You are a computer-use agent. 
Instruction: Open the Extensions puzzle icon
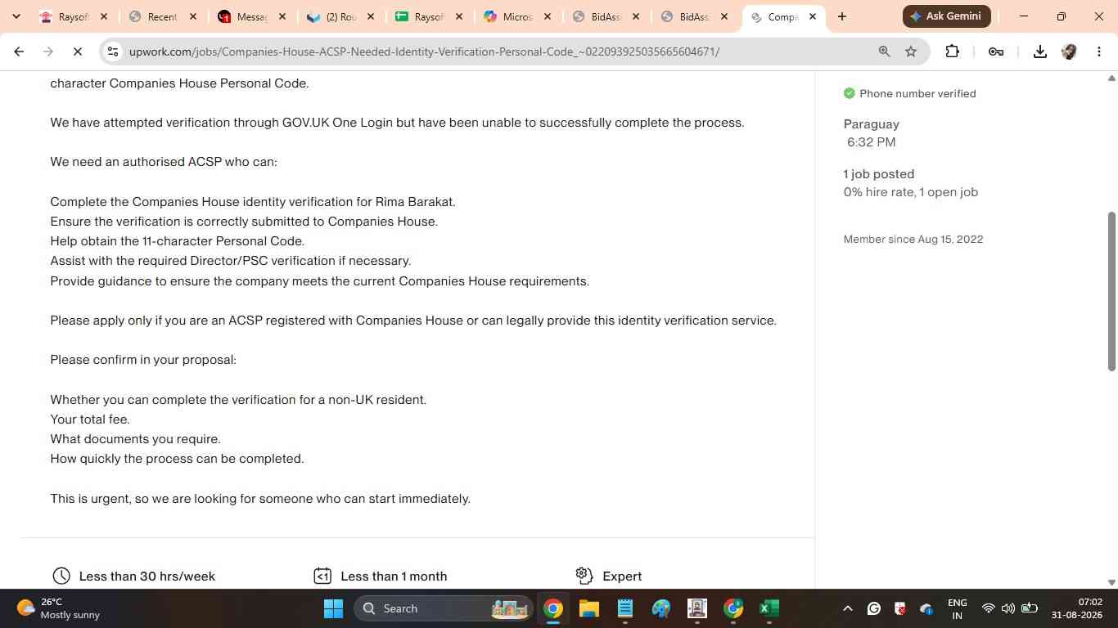[952, 52]
